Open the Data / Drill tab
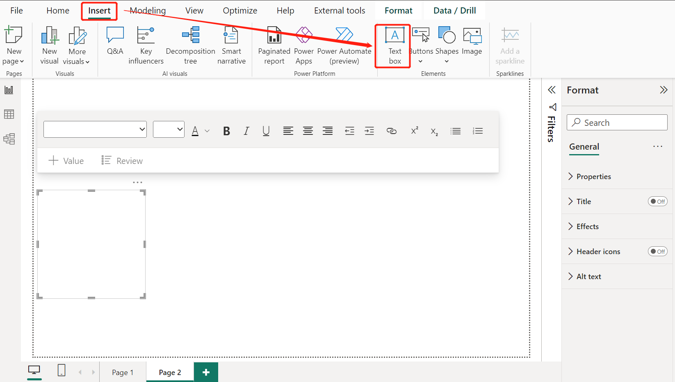This screenshot has width=675, height=382. tap(454, 10)
